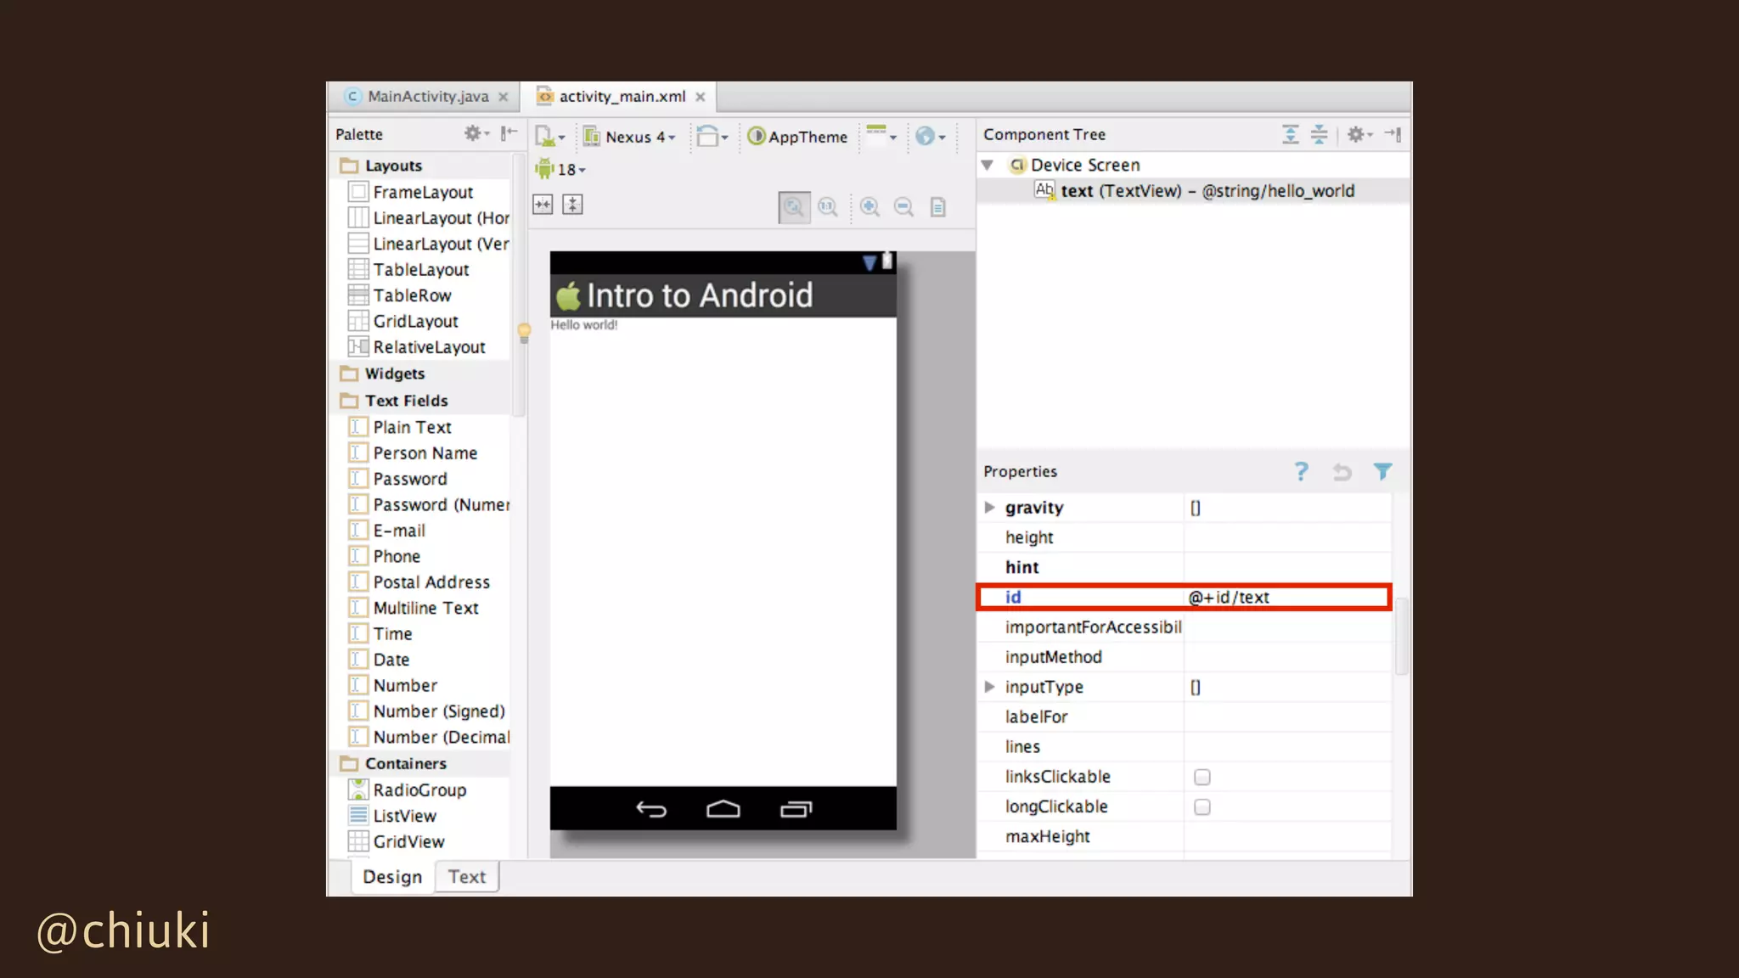Collapse the Device Screen tree node
The width and height of the screenshot is (1739, 978).
coord(988,166)
